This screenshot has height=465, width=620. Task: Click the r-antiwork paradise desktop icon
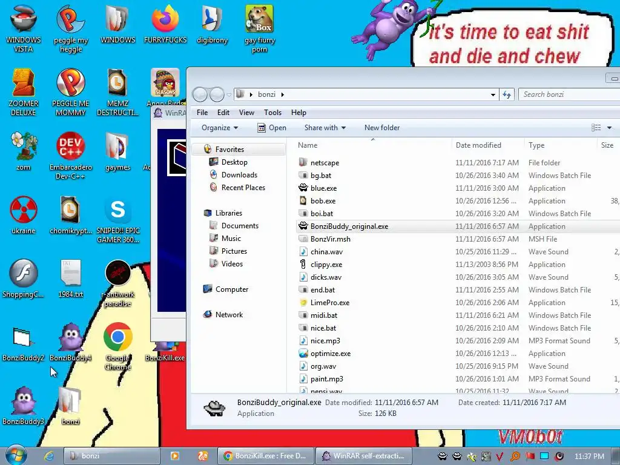pos(117,283)
